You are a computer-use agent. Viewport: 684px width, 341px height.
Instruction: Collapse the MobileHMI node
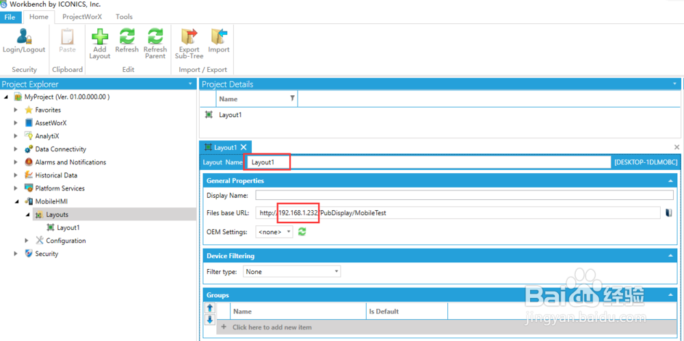click(16, 202)
